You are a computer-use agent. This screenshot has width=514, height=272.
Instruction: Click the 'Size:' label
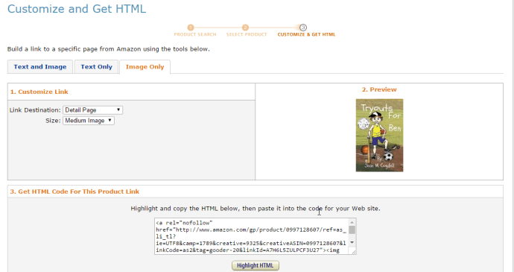(53, 121)
